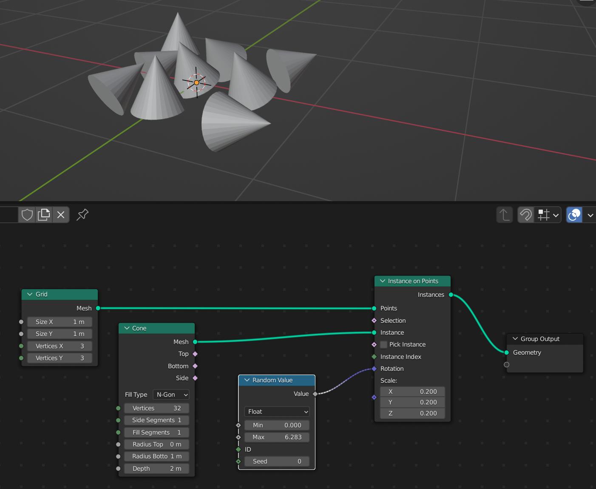The image size is (596, 489).
Task: Toggle the node editor overlays button
Action: point(574,215)
